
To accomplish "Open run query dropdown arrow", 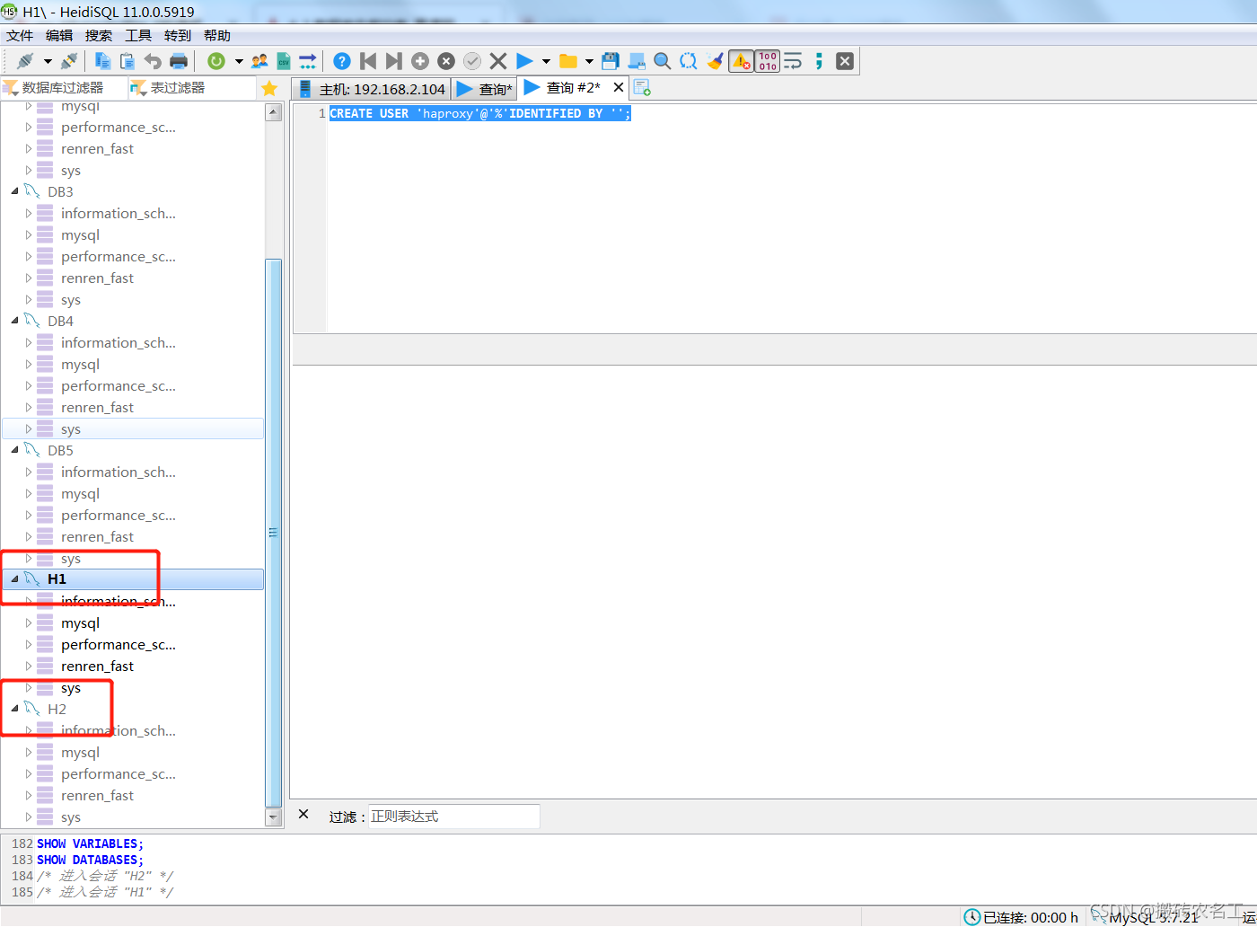I will pyautogui.click(x=546, y=61).
